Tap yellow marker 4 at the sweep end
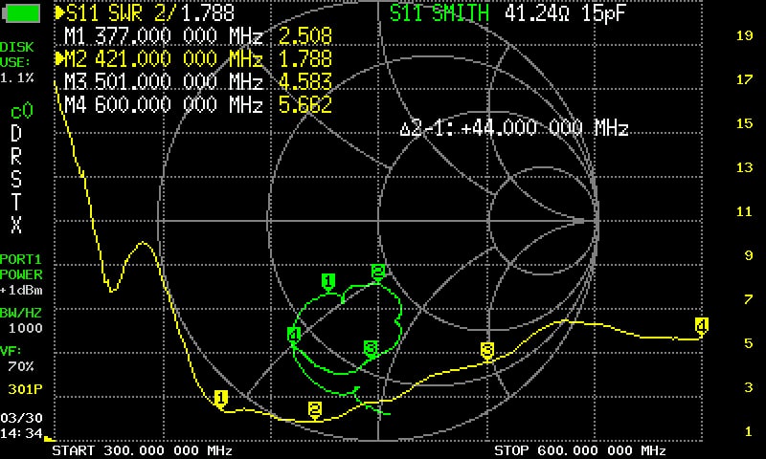This screenshot has height=459, width=766. click(702, 326)
